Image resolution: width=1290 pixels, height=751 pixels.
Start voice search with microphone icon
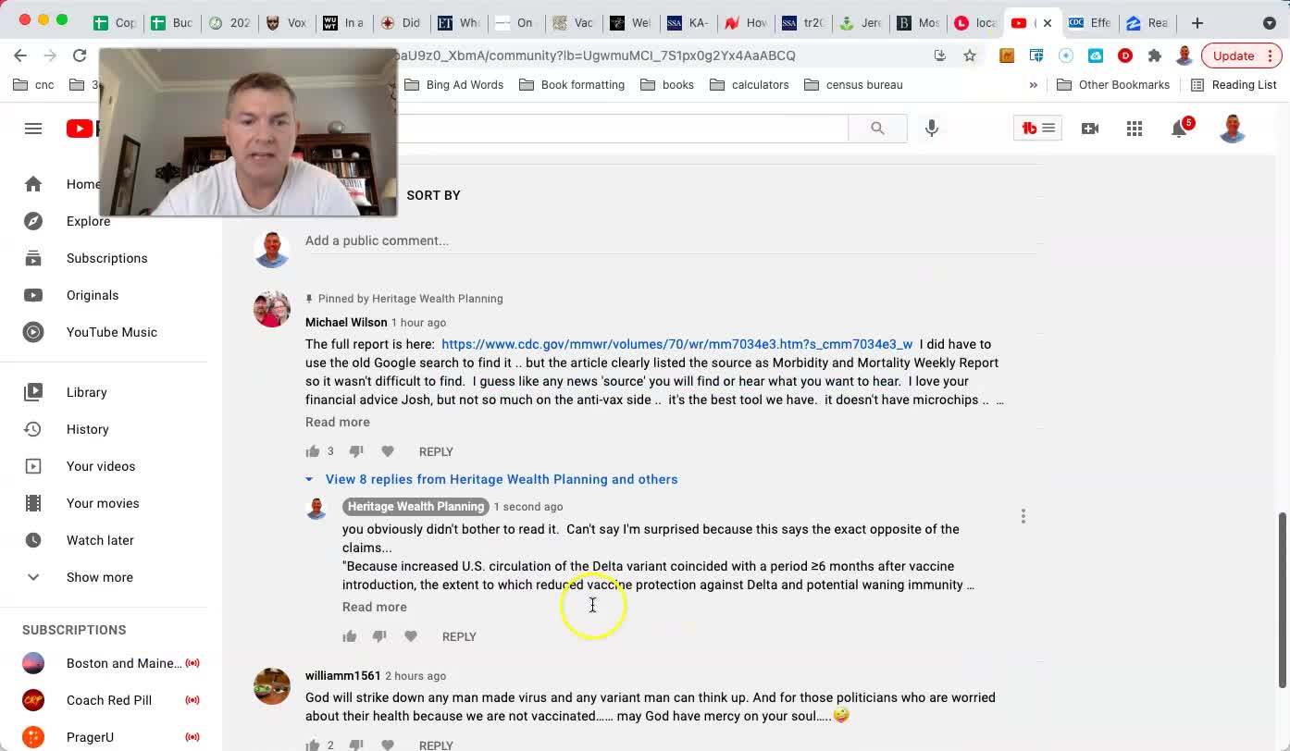click(x=932, y=129)
